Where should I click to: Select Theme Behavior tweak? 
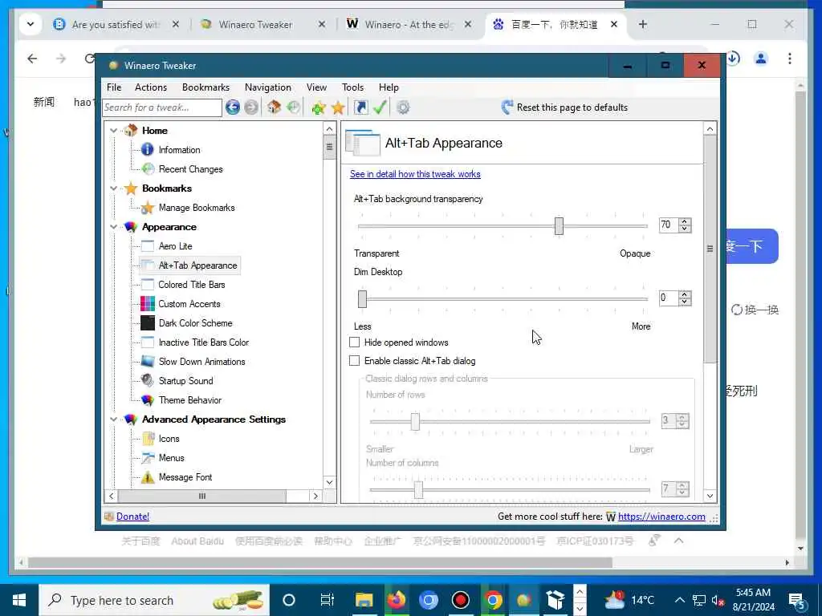click(x=189, y=400)
